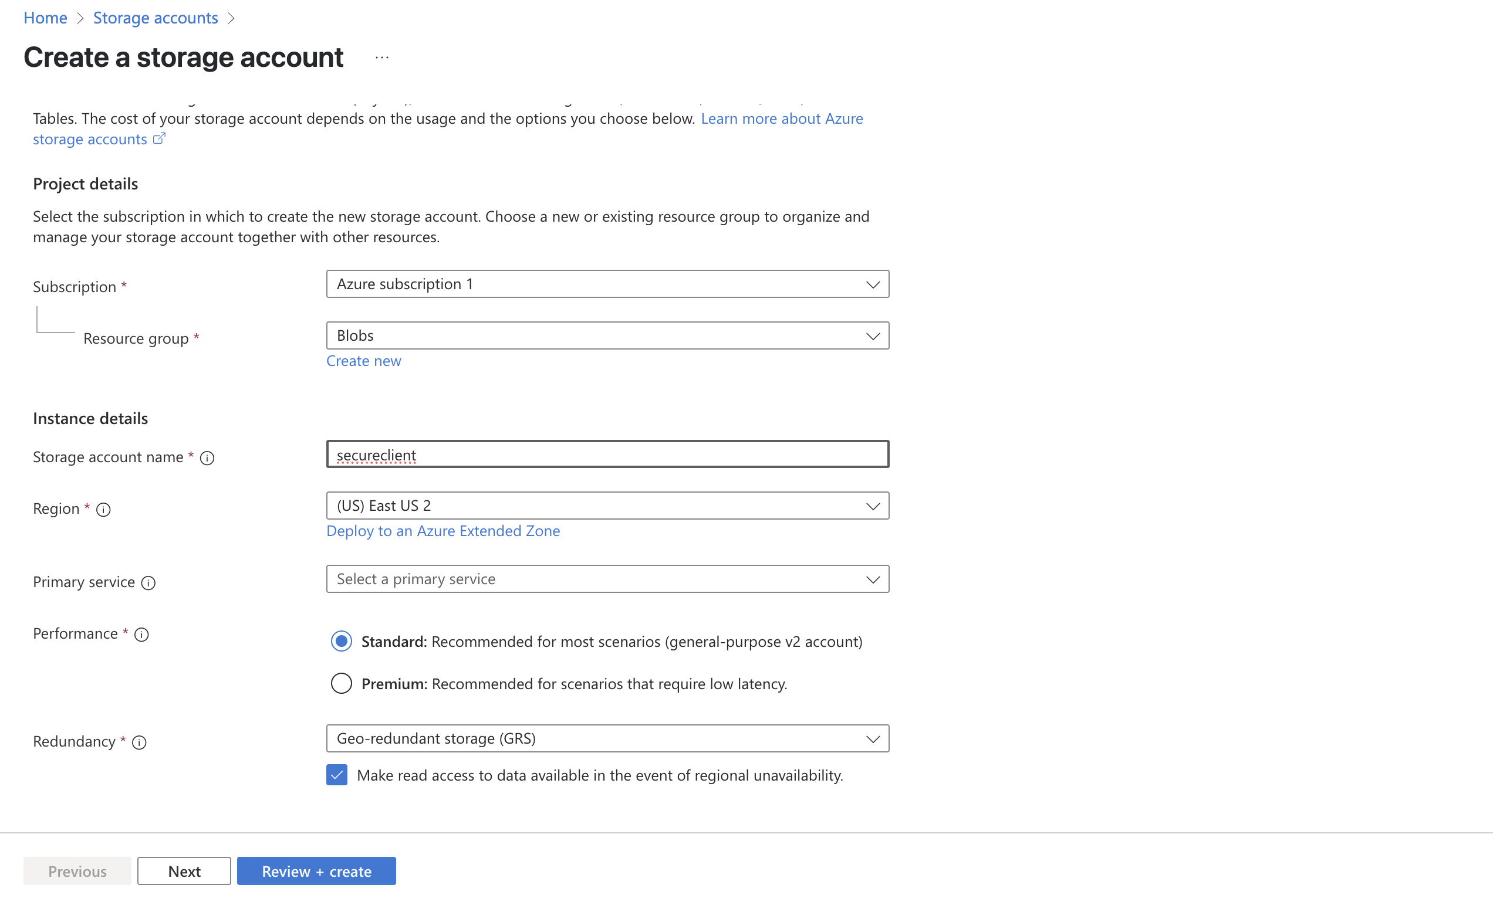The height and width of the screenshot is (902, 1493).
Task: Select the Standard performance radio button
Action: [x=341, y=641]
